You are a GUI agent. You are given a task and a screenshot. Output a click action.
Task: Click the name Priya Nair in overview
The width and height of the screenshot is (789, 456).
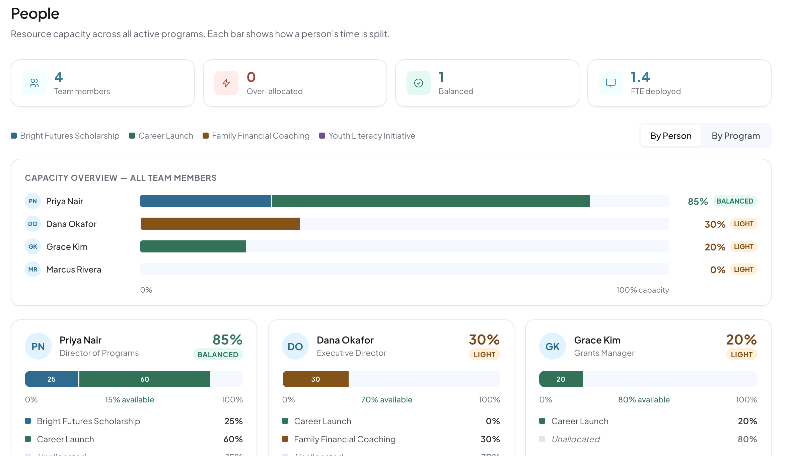coord(65,201)
